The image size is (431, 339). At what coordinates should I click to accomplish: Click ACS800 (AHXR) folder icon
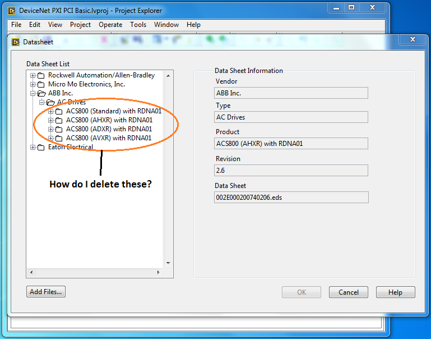click(x=58, y=120)
